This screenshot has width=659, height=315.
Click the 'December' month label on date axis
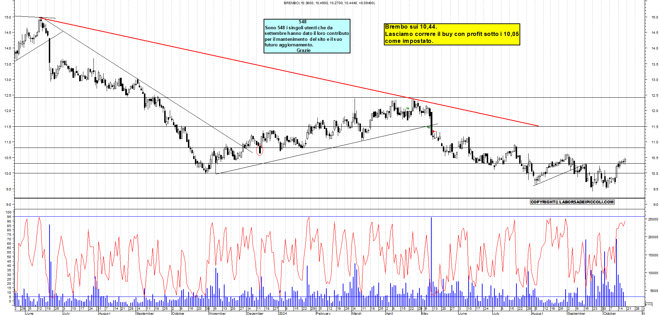(x=255, y=313)
